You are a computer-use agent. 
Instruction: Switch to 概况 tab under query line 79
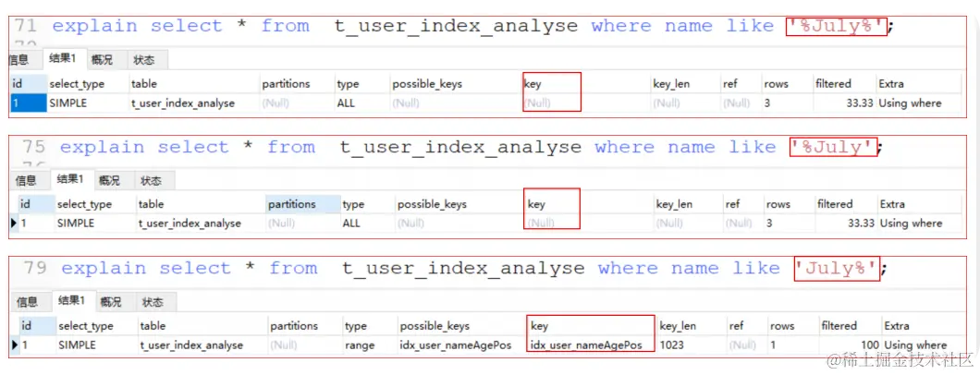(x=111, y=303)
